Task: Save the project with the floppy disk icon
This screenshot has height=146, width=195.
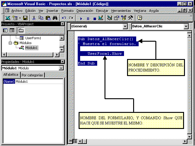Action: 25,18
